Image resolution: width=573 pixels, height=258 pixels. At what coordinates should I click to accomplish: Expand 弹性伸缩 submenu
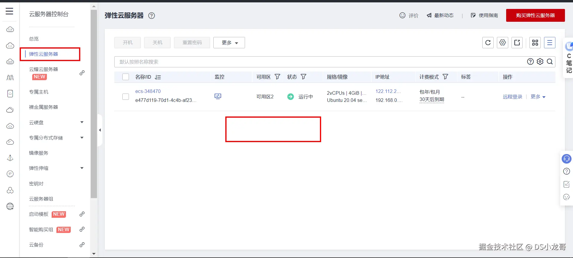pos(82,168)
